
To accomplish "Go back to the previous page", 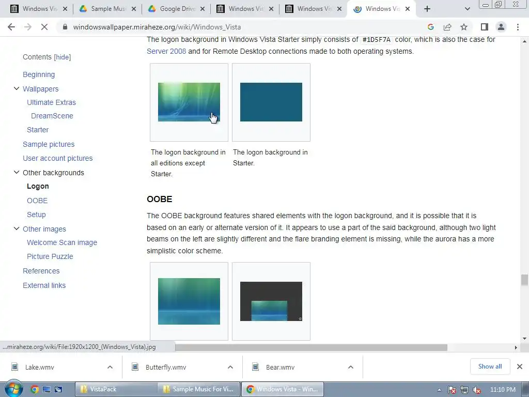I will coord(11,27).
